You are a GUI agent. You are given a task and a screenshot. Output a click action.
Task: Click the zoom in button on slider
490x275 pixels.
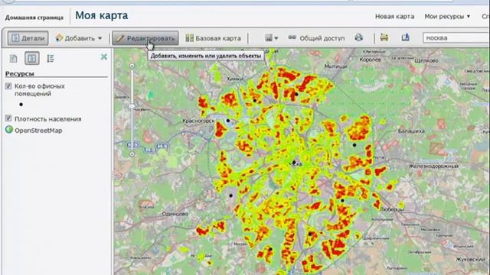(132, 66)
